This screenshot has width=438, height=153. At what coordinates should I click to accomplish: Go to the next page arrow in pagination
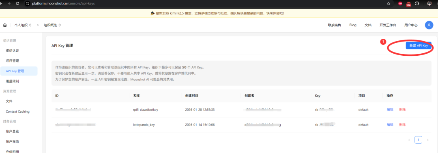pos(427,140)
